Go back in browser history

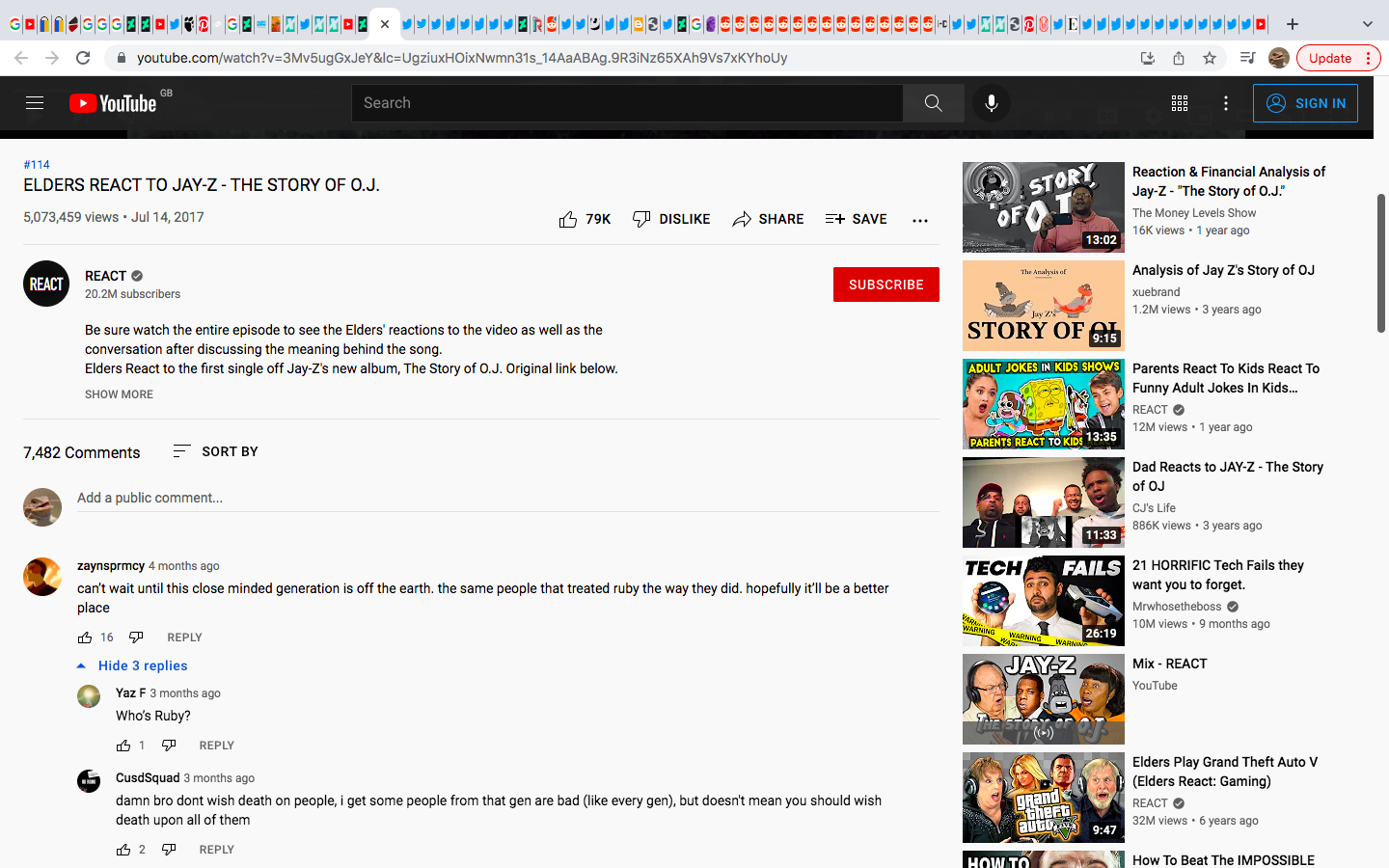[x=21, y=58]
